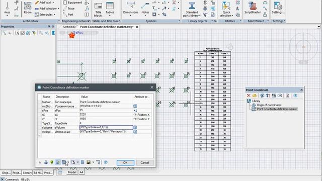Expand the Add Window dropdown arrow

58,9
